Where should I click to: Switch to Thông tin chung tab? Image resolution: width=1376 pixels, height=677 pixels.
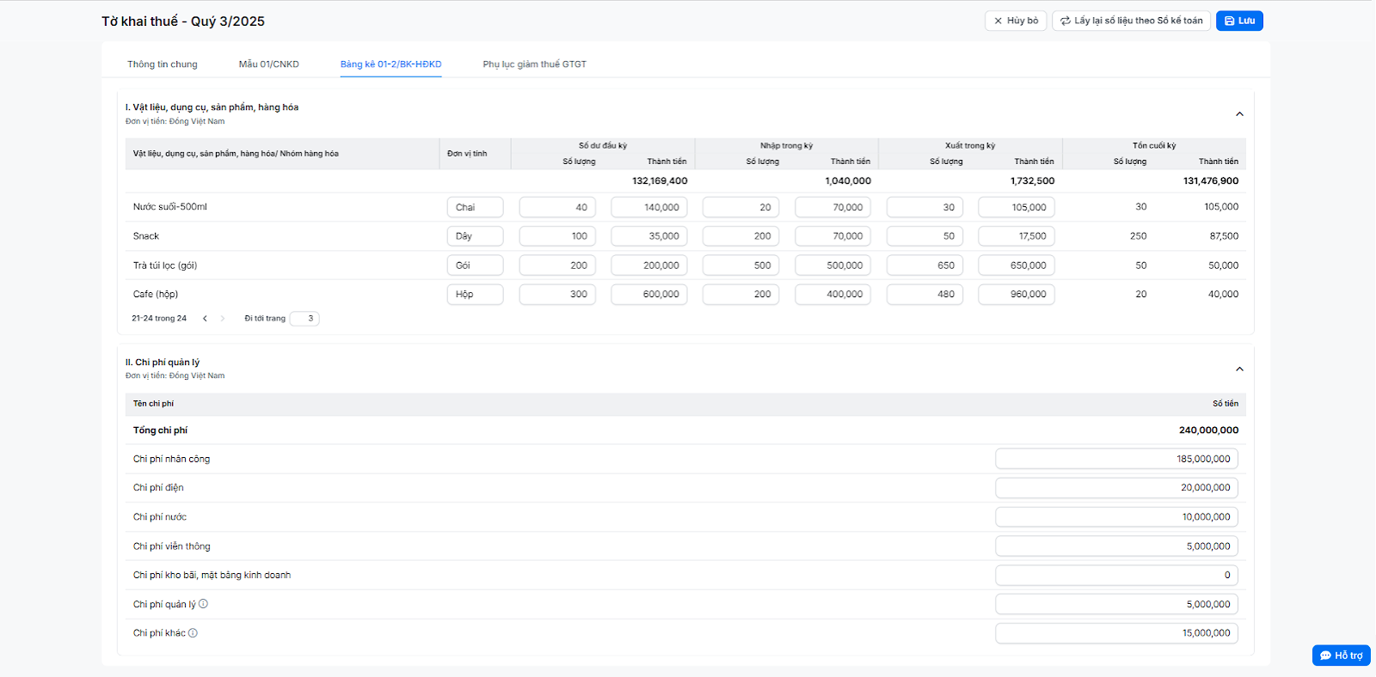(x=163, y=64)
